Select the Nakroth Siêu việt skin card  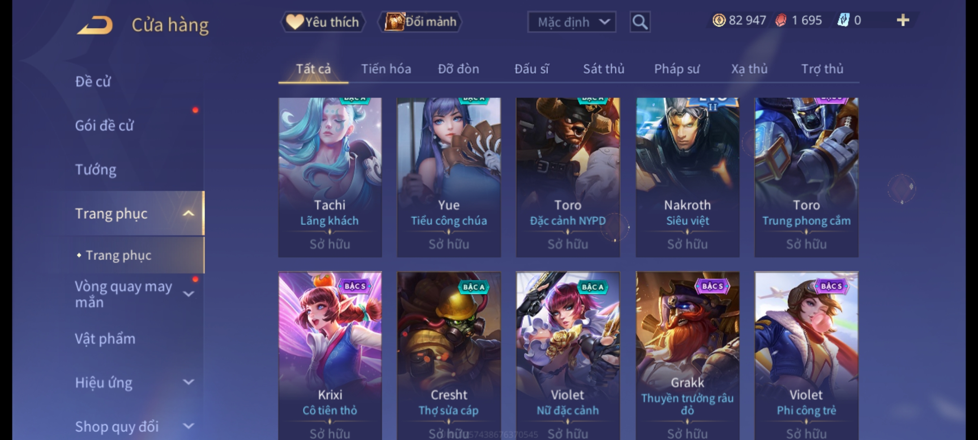(x=687, y=177)
